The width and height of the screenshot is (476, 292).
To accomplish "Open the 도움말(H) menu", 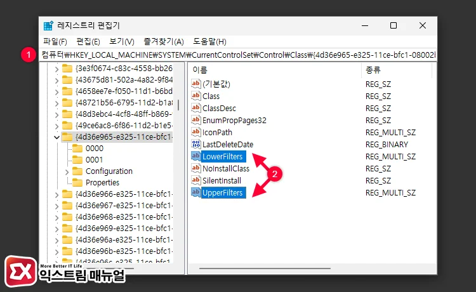I will point(209,42).
